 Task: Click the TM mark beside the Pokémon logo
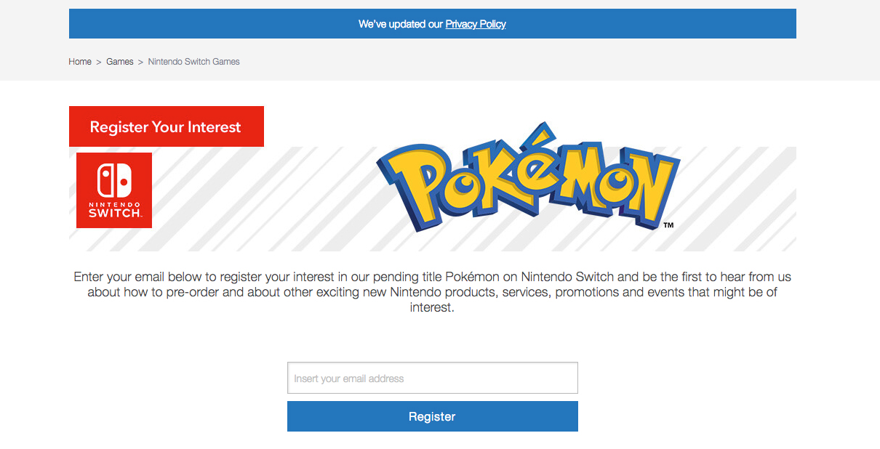670,226
